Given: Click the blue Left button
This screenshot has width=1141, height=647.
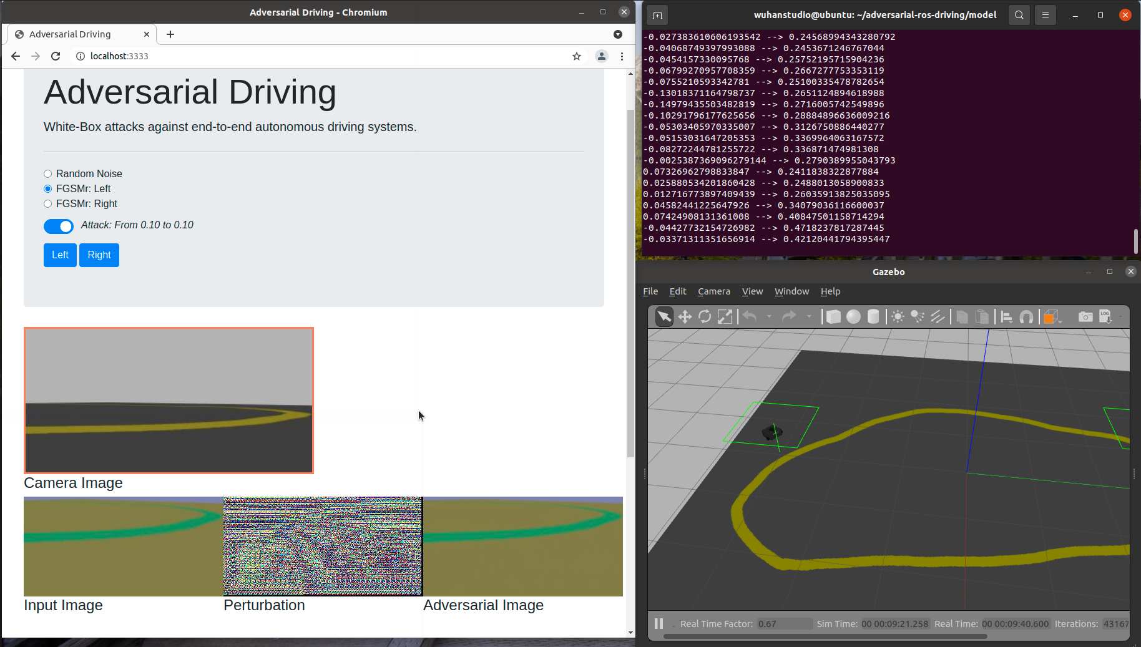Looking at the screenshot, I should pyautogui.click(x=60, y=255).
